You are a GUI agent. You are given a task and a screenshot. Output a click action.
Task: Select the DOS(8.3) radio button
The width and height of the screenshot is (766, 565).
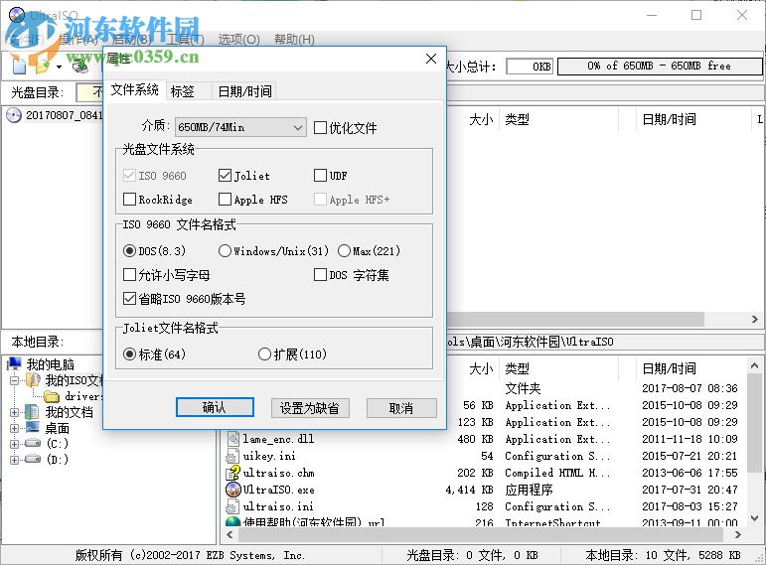click(x=129, y=251)
